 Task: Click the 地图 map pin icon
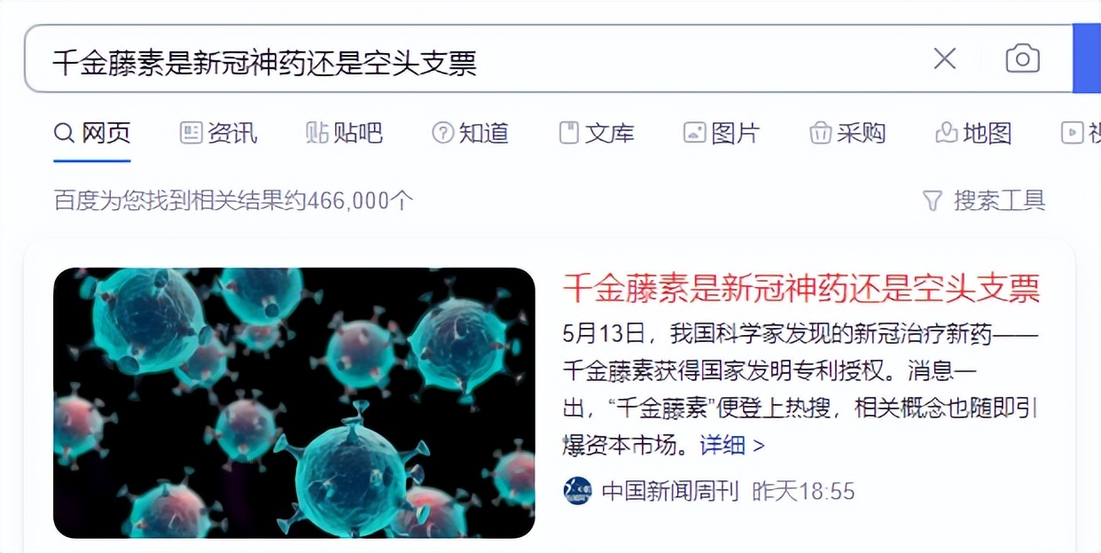pyautogui.click(x=946, y=133)
